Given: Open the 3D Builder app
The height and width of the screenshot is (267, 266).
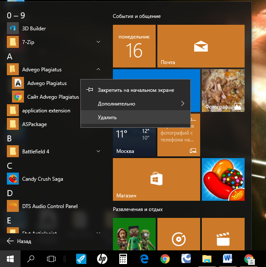Looking at the screenshot, I should 34,29.
